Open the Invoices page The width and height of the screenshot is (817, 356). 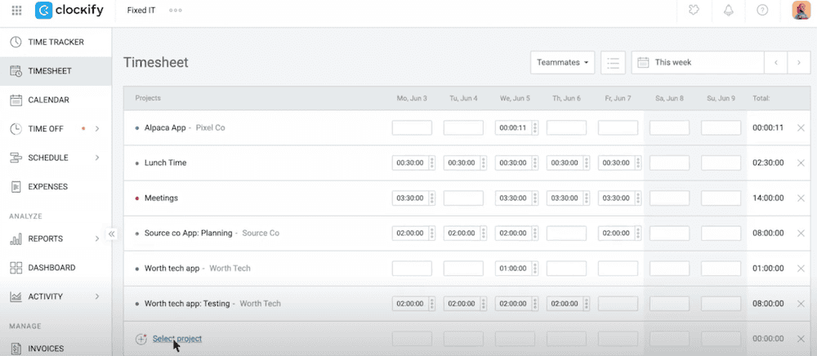56,349
